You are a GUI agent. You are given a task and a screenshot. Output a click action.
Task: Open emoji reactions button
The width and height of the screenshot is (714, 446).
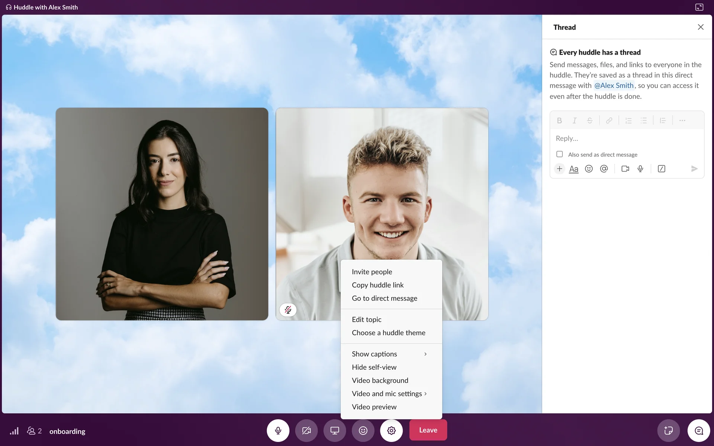coord(363,430)
